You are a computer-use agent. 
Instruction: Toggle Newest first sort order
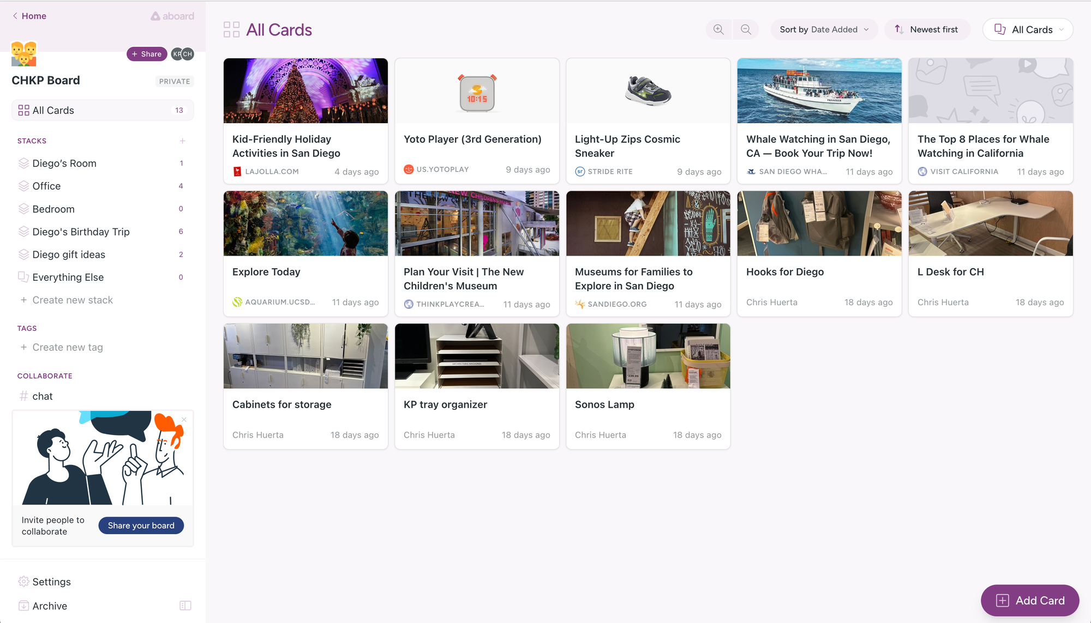[927, 29]
